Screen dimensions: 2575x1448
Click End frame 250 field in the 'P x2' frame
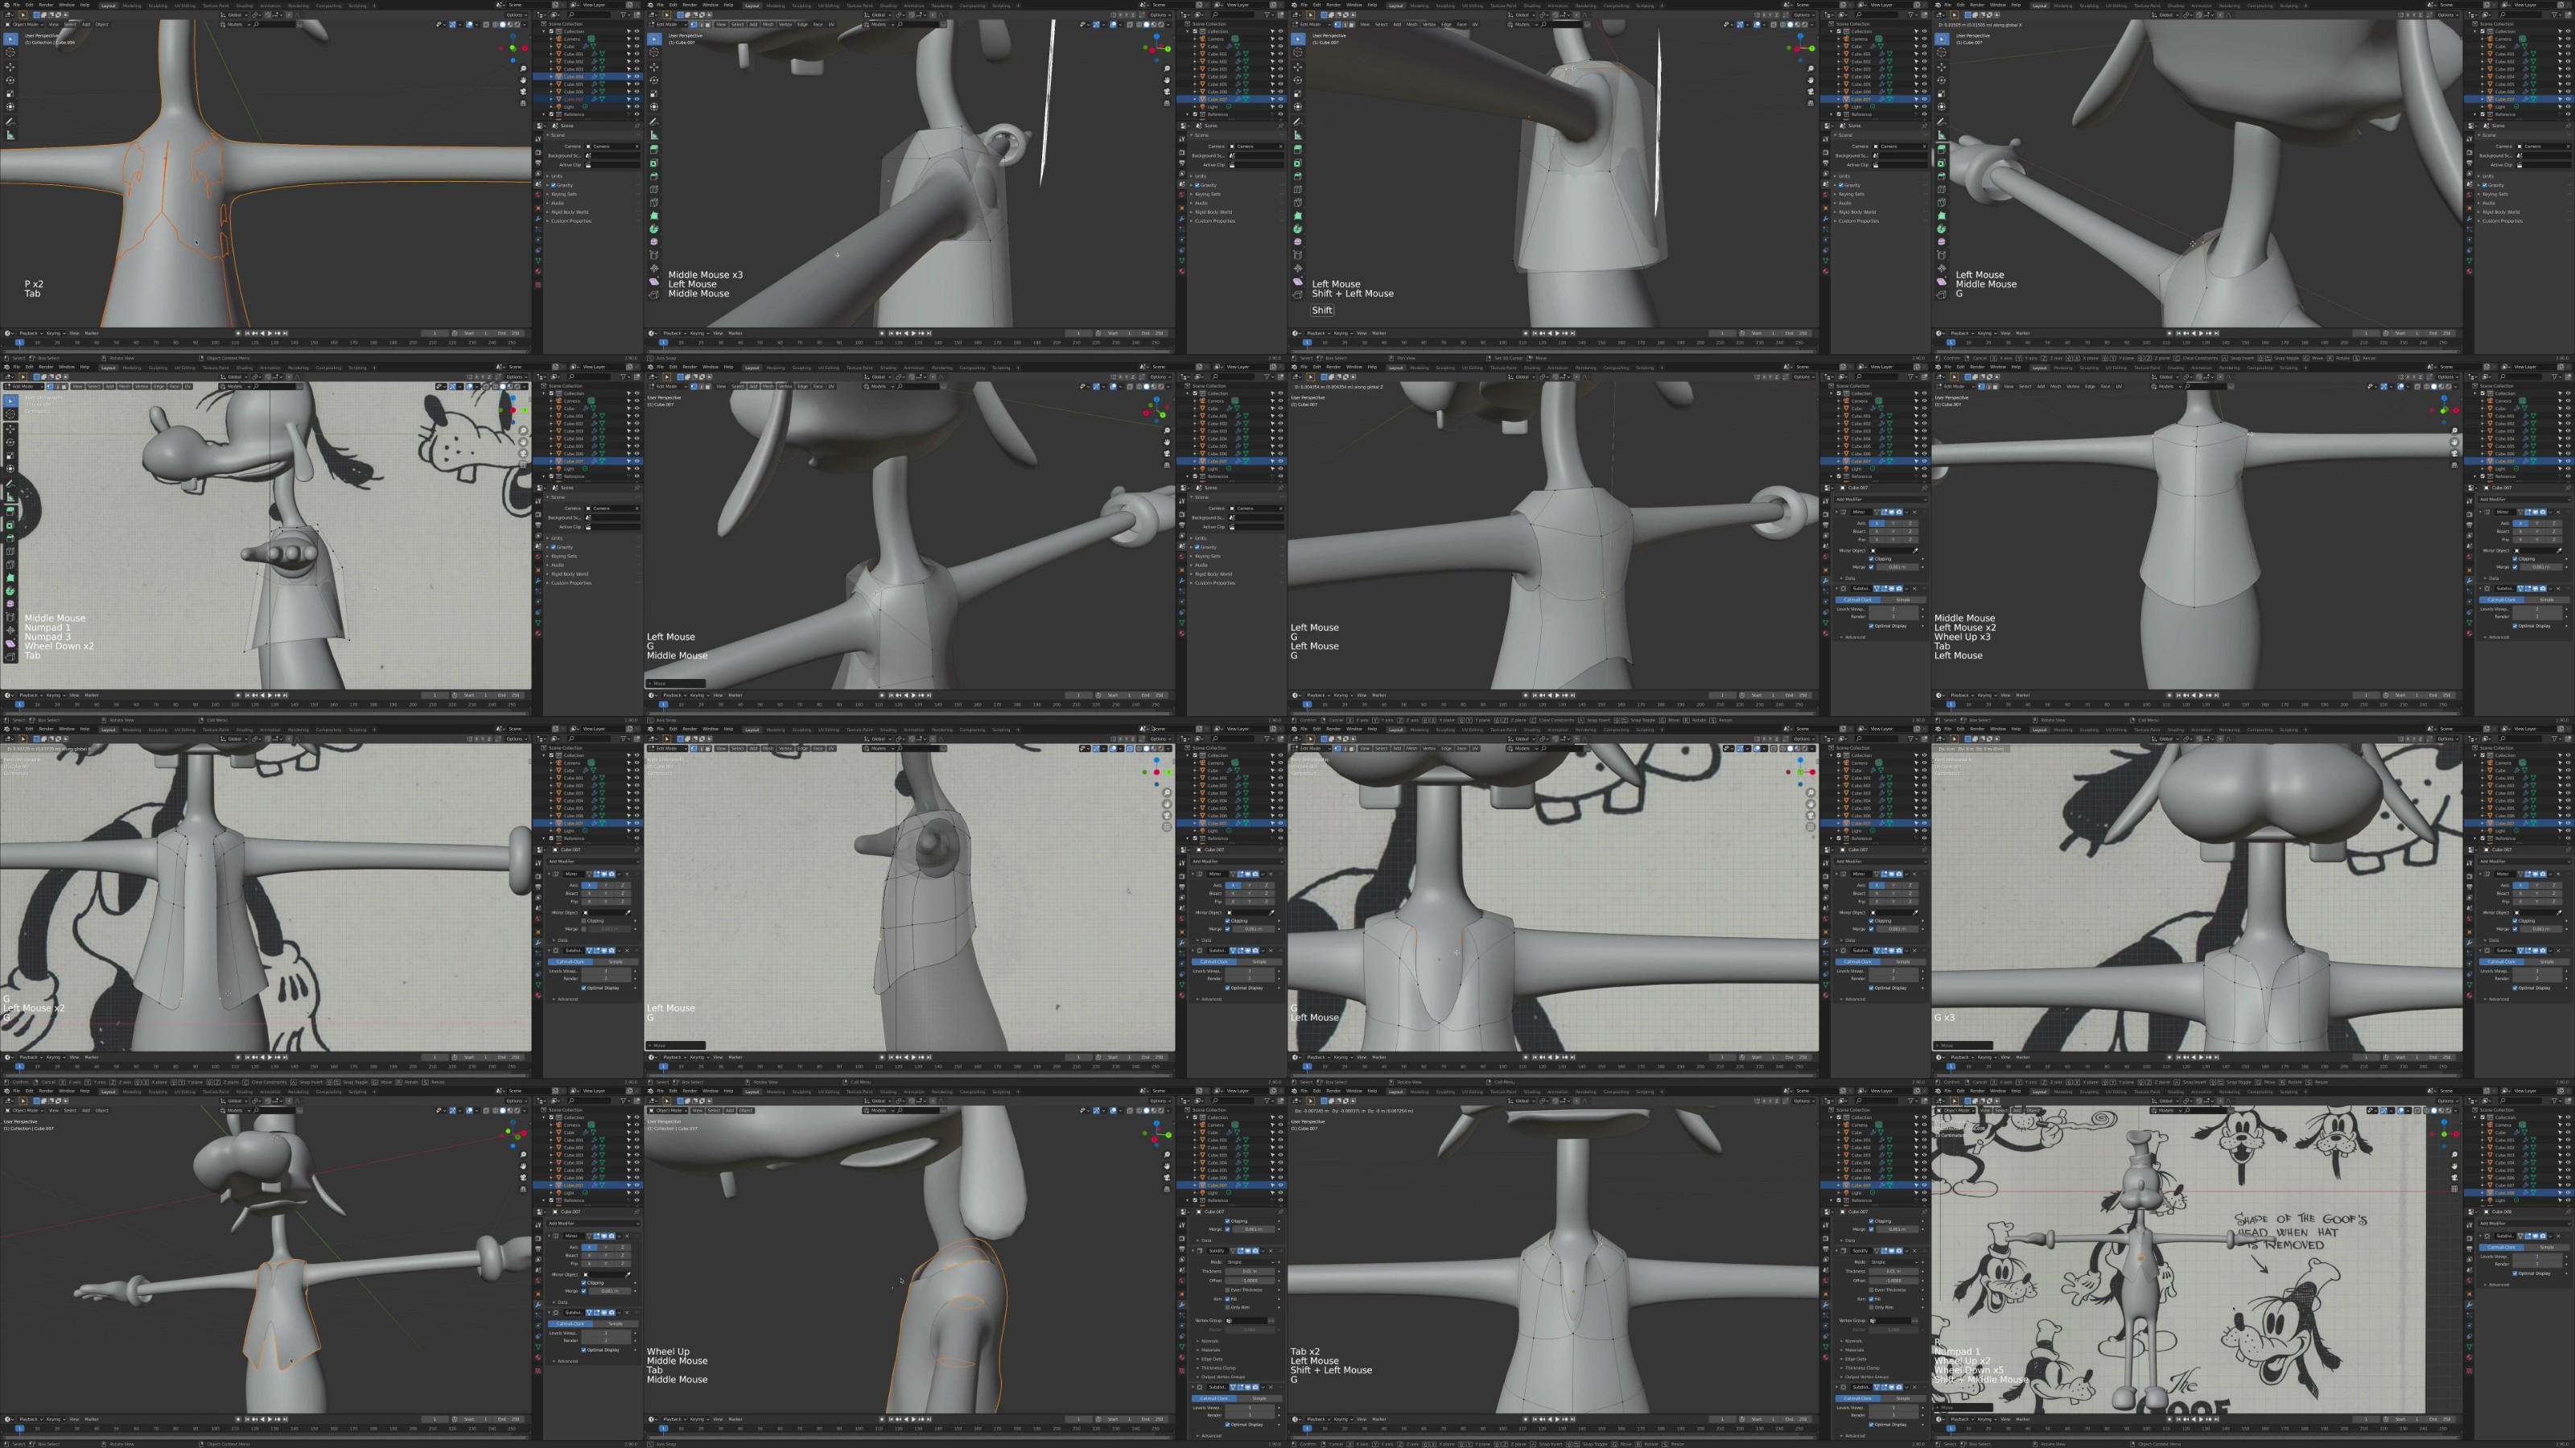(x=511, y=334)
